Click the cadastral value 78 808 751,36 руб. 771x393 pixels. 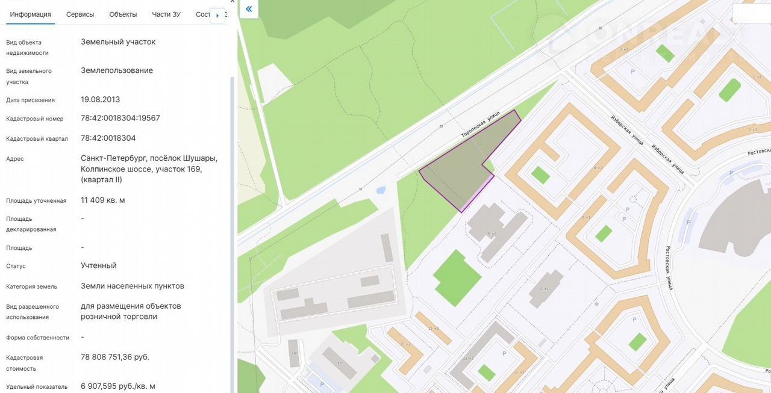tap(115, 357)
